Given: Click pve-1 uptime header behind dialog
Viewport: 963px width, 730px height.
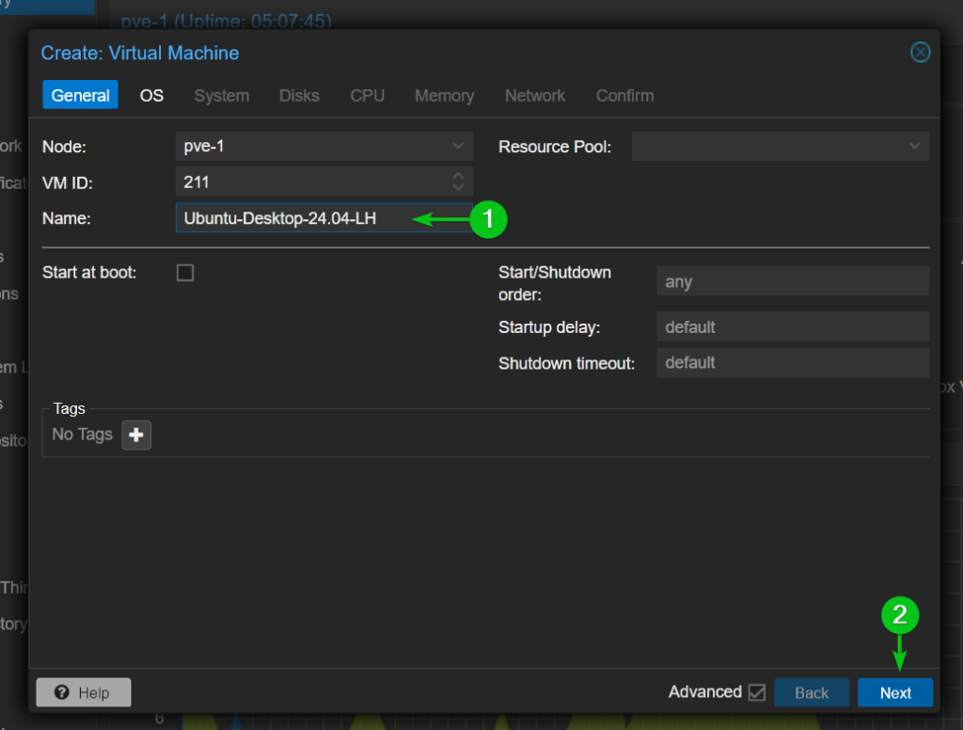Looking at the screenshot, I should point(226,21).
